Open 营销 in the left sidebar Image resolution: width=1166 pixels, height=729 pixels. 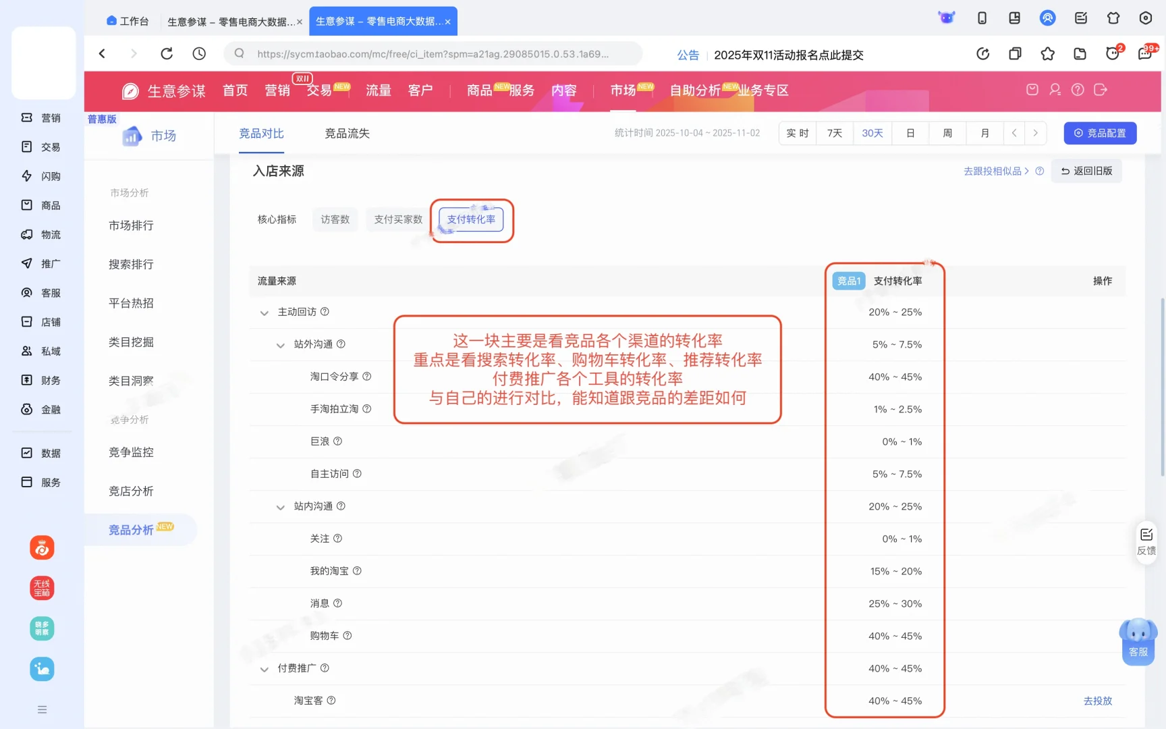click(41, 118)
